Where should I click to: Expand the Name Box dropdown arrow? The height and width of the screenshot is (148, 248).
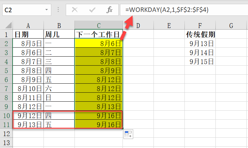[47, 10]
